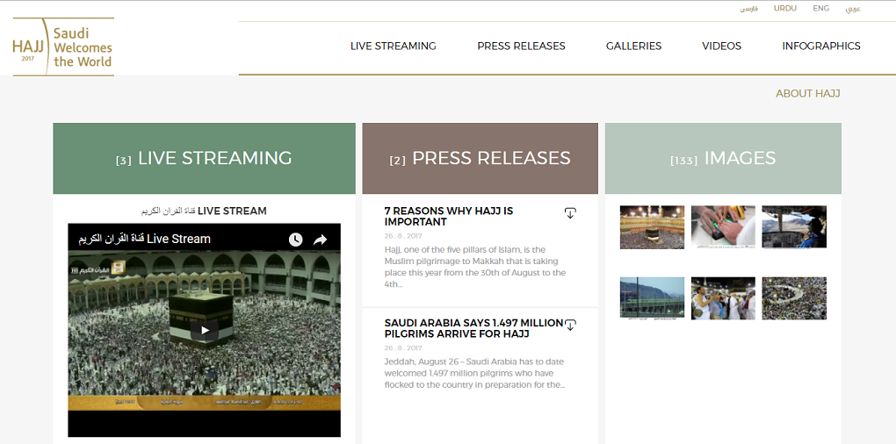
Task: Click the green Live Streaming section header
Action: (x=204, y=158)
